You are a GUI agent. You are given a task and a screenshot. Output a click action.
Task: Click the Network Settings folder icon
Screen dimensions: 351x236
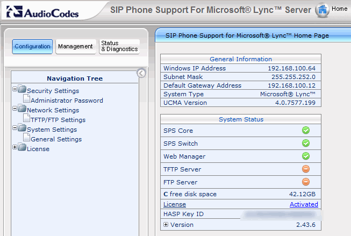(22, 109)
